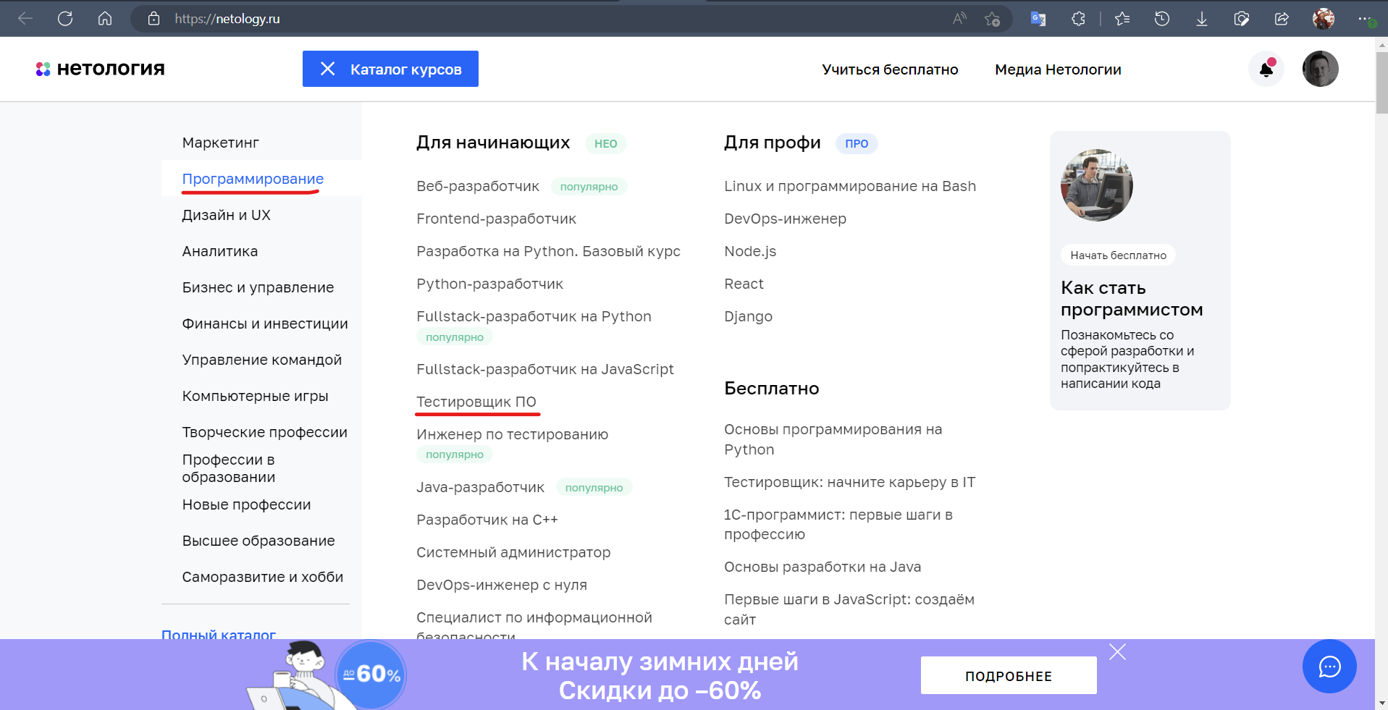Close the winter discount banner
The width and height of the screenshot is (1388, 710).
point(1117,652)
